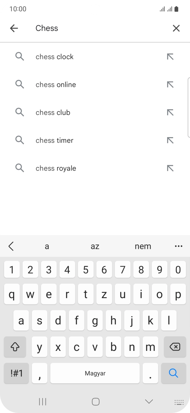Collapse the keyboard using the chevron
The image size is (190, 413).
148,401
